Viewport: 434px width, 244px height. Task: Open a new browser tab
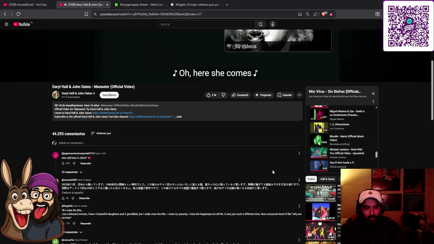pos(227,5)
